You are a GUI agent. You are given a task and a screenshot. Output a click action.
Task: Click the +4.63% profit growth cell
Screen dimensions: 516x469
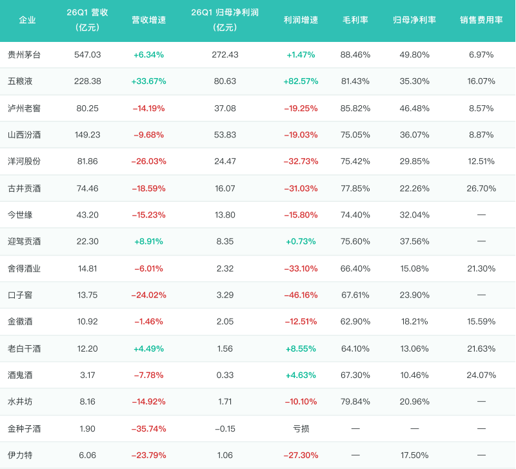[301, 375]
